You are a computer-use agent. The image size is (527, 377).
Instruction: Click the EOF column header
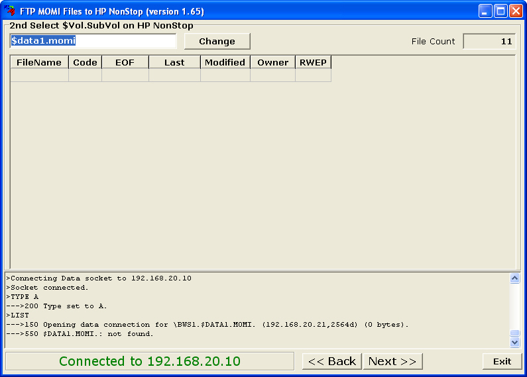(x=125, y=62)
